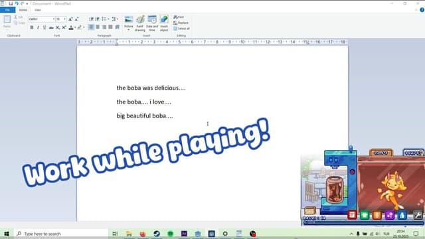This screenshot has height=239, width=425.
Task: Select Center alignment
Action: click(98, 27)
